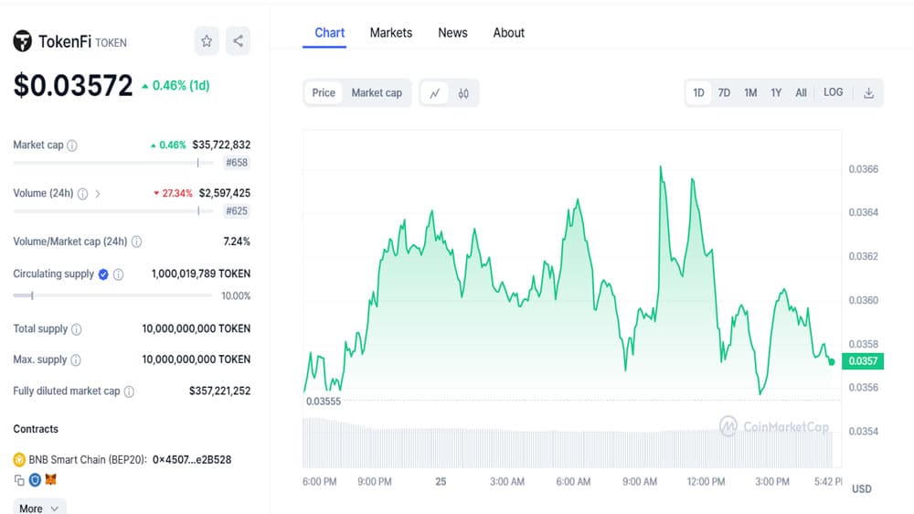Click the circulating supply progress bar
The height and width of the screenshot is (514, 914).
click(x=112, y=295)
